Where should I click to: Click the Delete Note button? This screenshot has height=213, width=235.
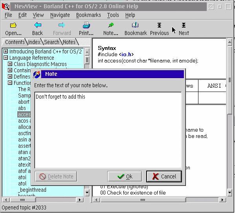click(x=56, y=176)
